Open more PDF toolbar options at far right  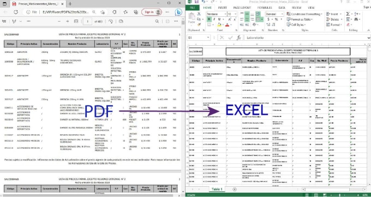pos(176,21)
